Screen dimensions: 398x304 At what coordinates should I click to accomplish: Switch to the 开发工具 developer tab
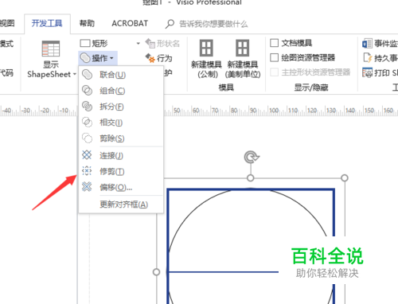(47, 23)
